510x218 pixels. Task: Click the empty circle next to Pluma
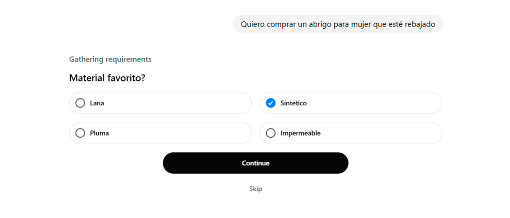[80, 133]
